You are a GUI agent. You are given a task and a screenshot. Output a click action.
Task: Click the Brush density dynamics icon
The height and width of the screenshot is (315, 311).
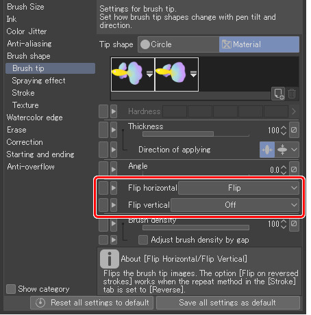point(294,223)
